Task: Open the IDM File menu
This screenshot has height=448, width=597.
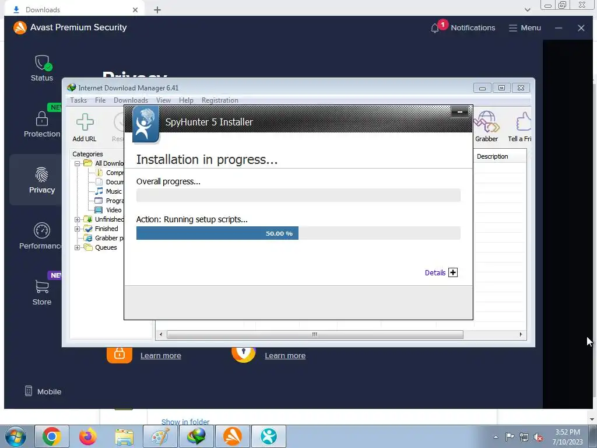Action: coord(100,100)
